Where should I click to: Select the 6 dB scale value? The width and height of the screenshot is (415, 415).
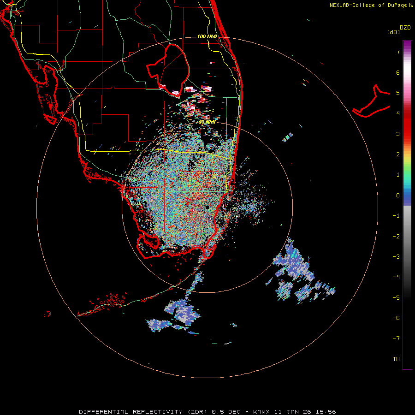(398, 72)
